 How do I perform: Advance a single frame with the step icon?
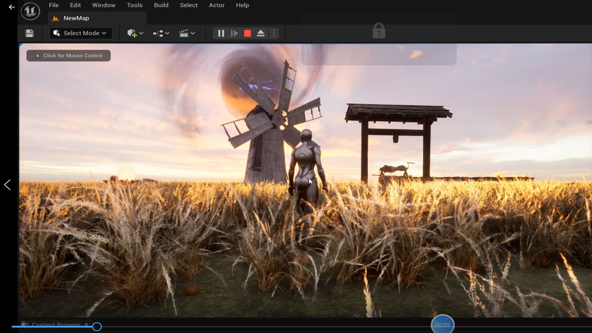click(x=234, y=33)
